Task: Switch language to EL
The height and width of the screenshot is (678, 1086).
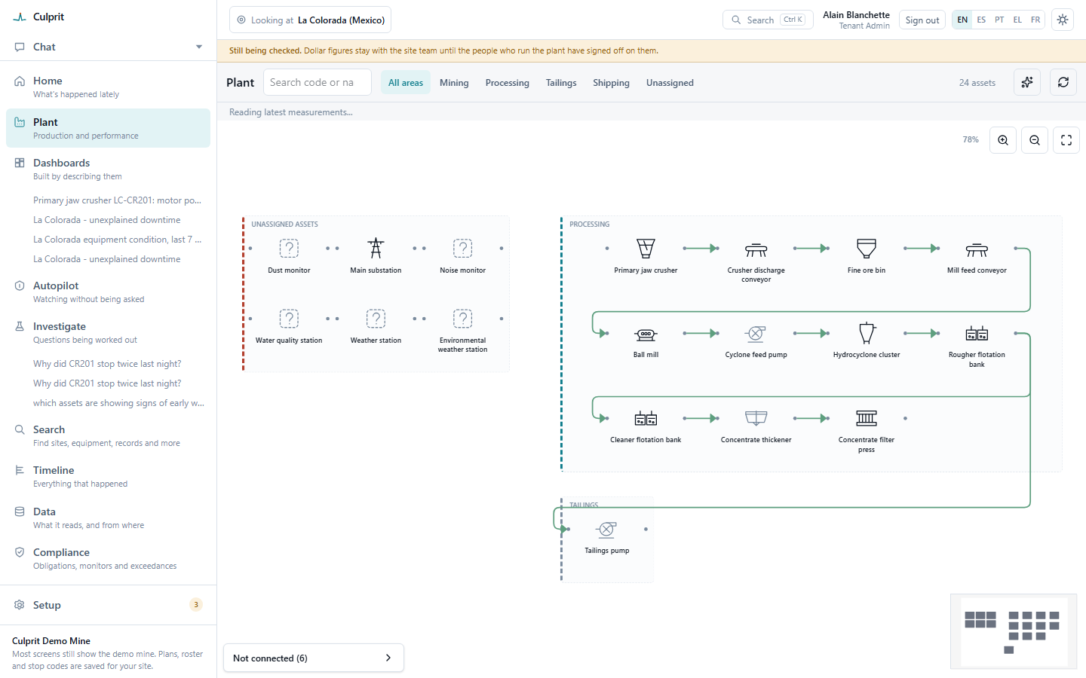Action: (1017, 20)
